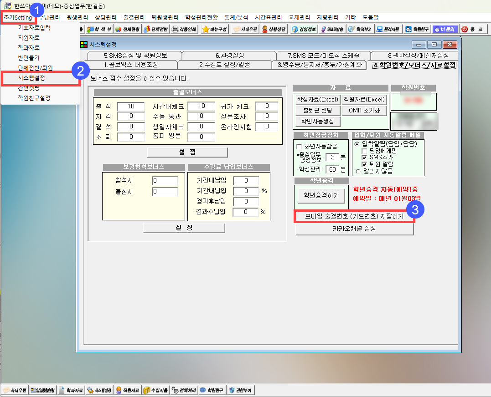Image resolution: width=491 pixels, height=397 pixels.
Task: Select the 알리지않음 radio button
Action: [x=357, y=171]
